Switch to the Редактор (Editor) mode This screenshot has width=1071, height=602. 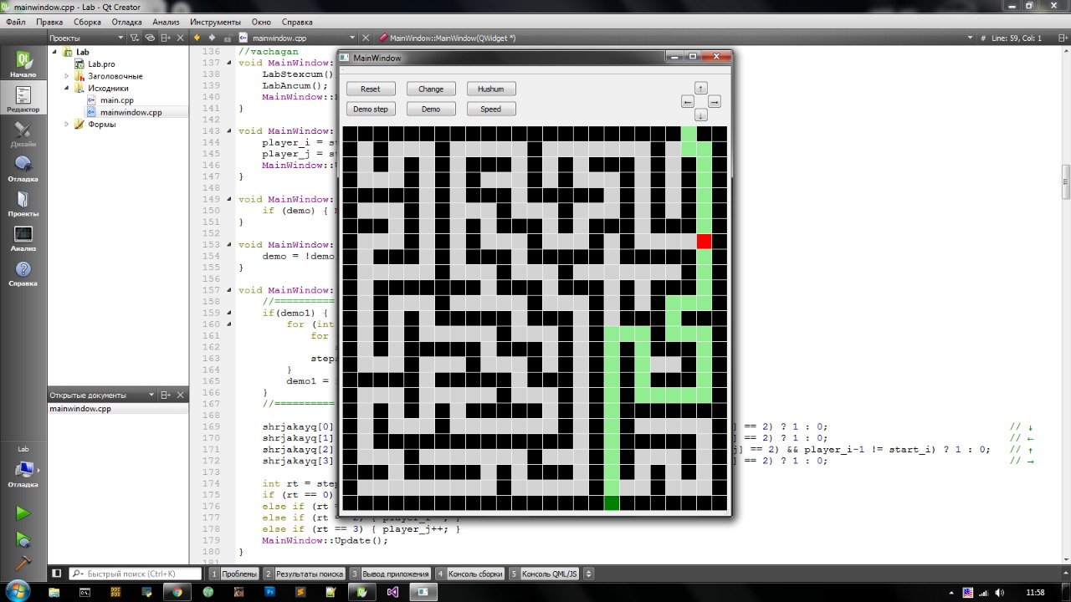tap(23, 99)
